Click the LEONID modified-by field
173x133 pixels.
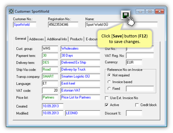click(x=83, y=113)
